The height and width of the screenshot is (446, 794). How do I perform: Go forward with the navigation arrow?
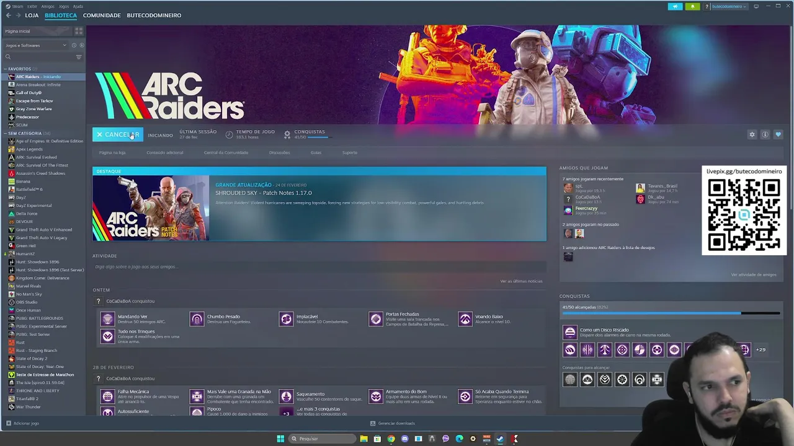click(19, 15)
